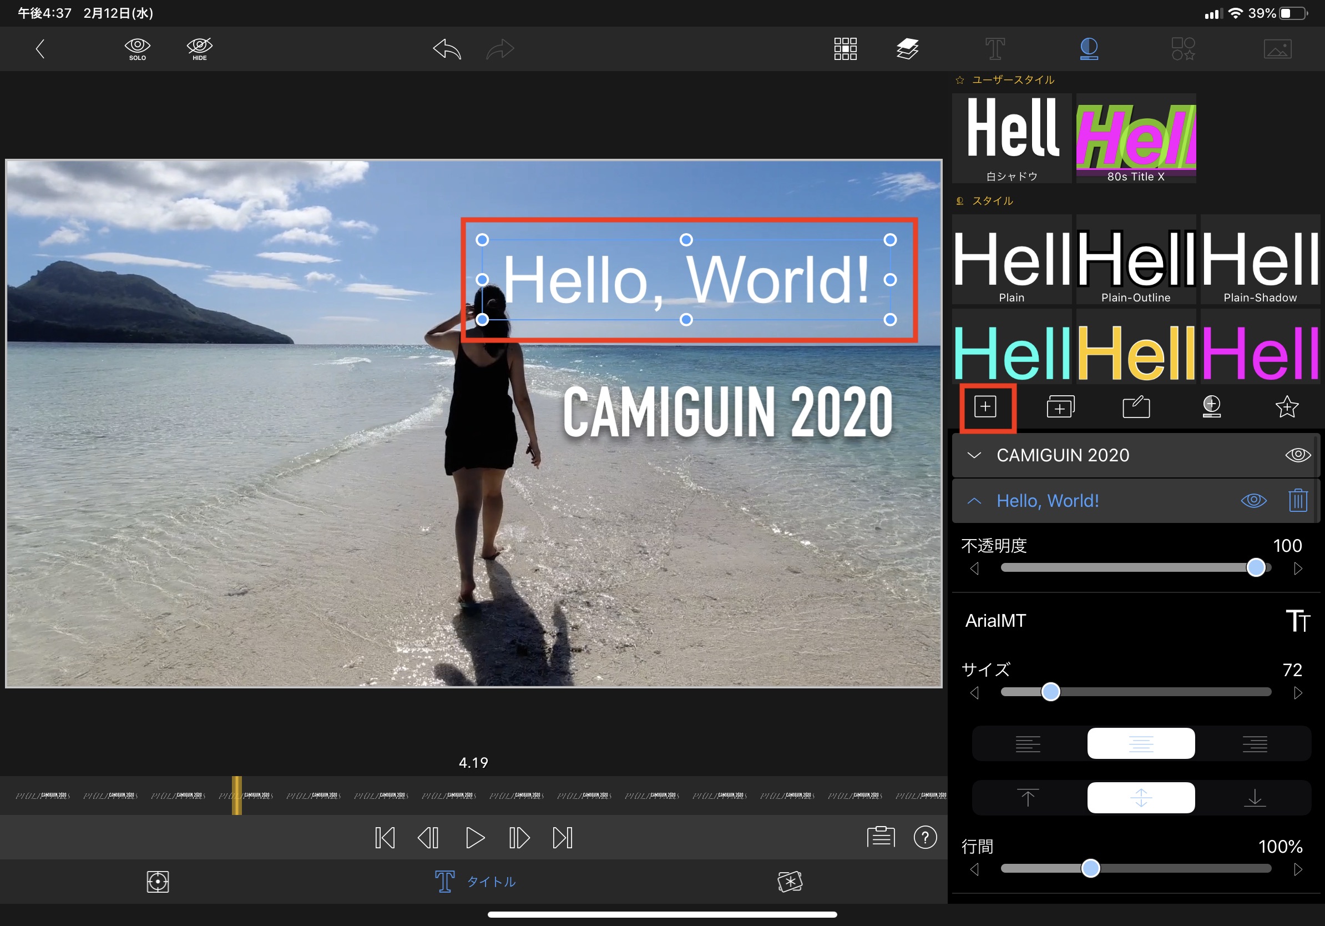
Task: Toggle visibility of Hello, World! layer
Action: point(1253,501)
